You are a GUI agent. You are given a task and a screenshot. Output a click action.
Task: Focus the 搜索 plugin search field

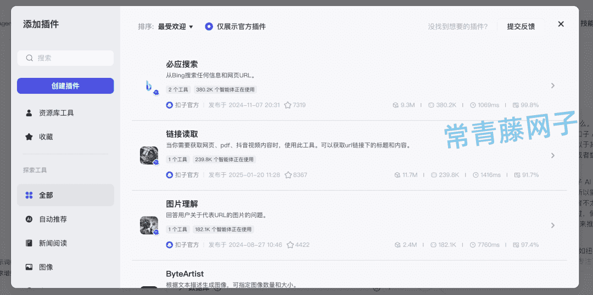65,58
